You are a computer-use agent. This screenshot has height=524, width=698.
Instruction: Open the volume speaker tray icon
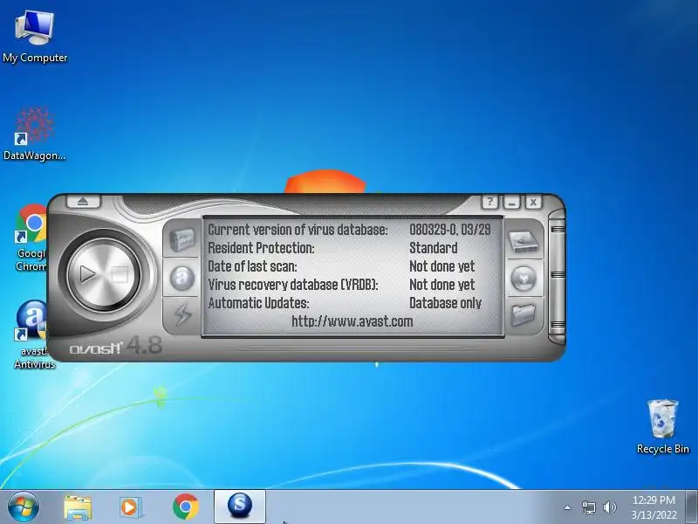click(x=609, y=507)
